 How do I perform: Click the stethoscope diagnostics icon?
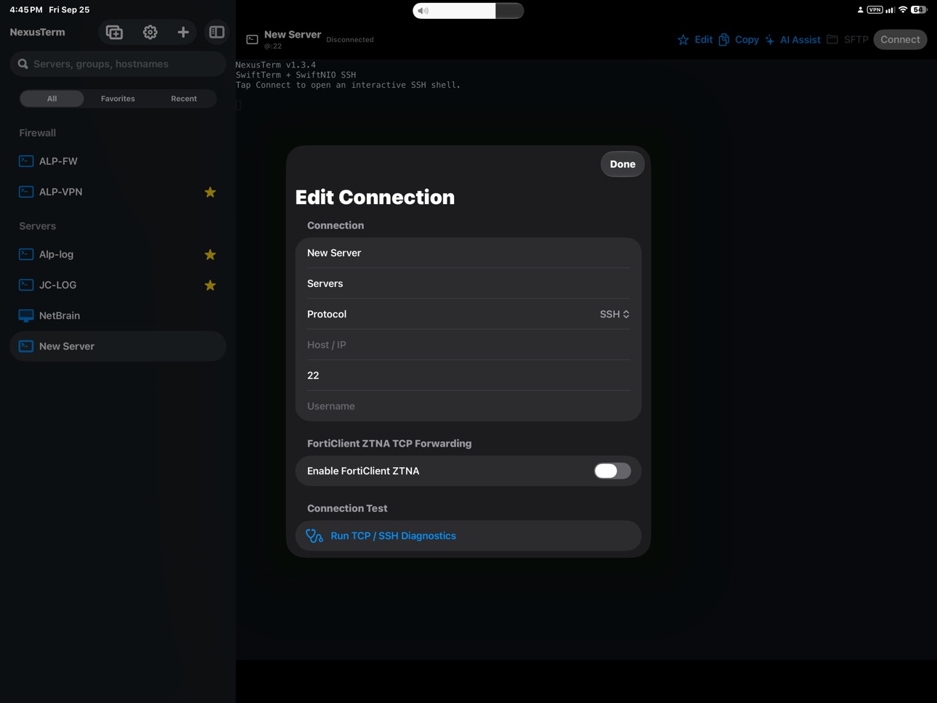point(315,536)
